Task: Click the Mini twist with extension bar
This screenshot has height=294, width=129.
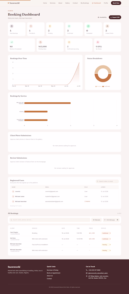Action: pos(48,103)
